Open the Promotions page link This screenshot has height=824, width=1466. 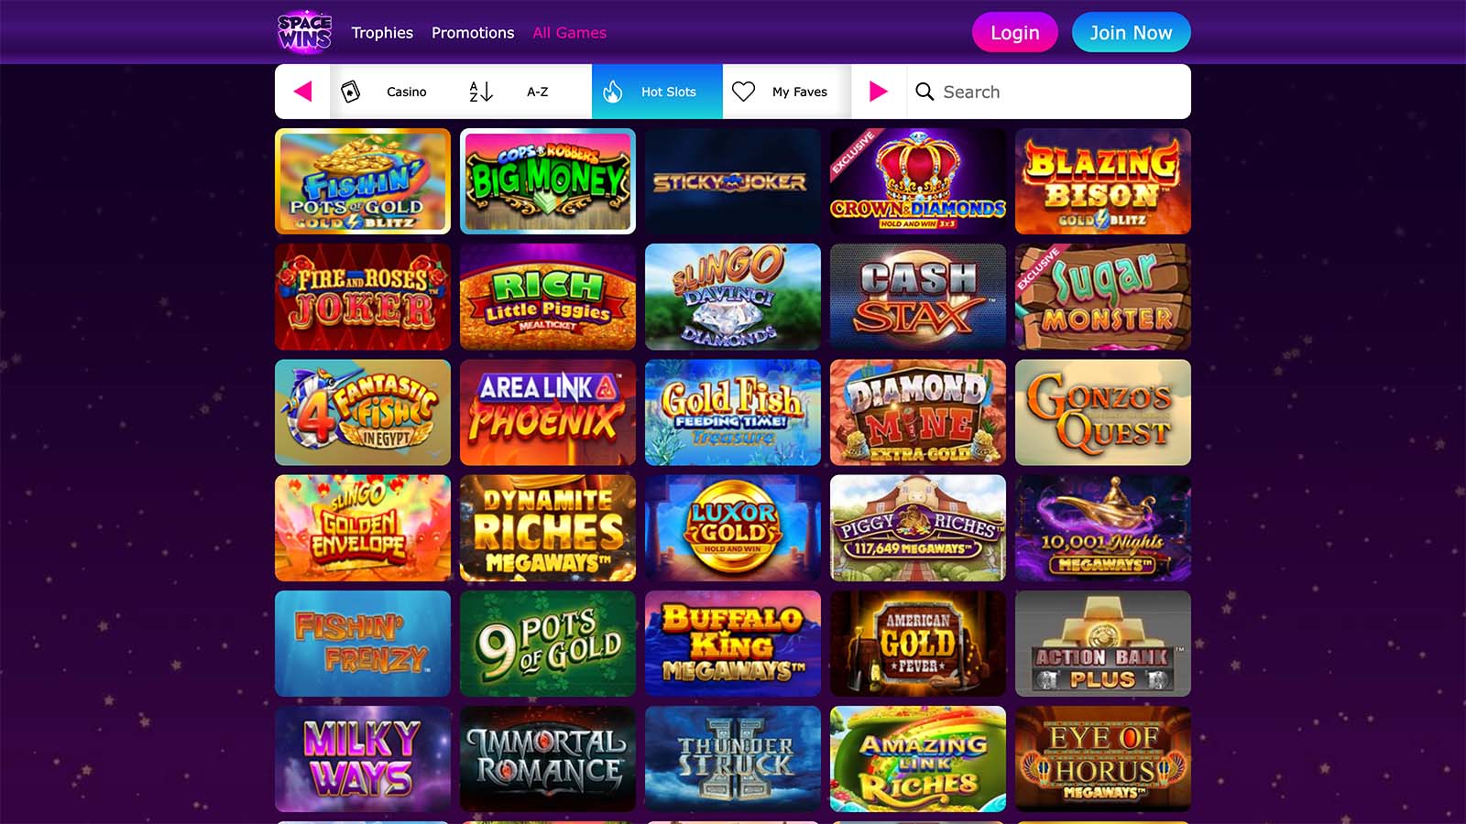[x=473, y=33]
